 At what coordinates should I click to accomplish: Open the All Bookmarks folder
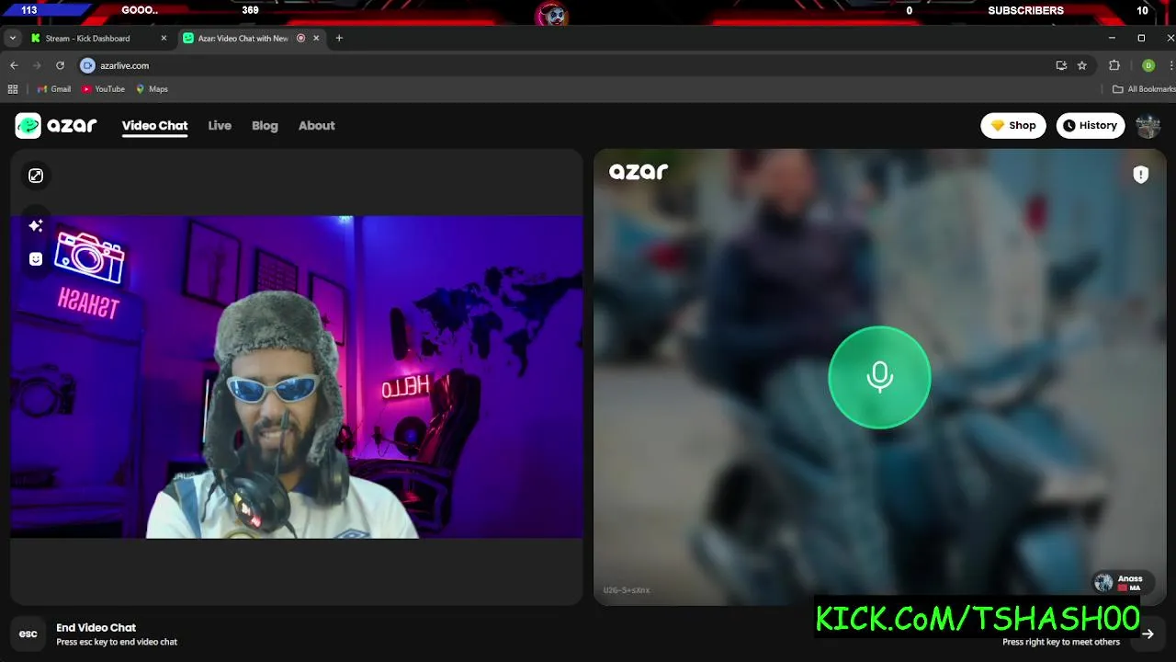1144,89
